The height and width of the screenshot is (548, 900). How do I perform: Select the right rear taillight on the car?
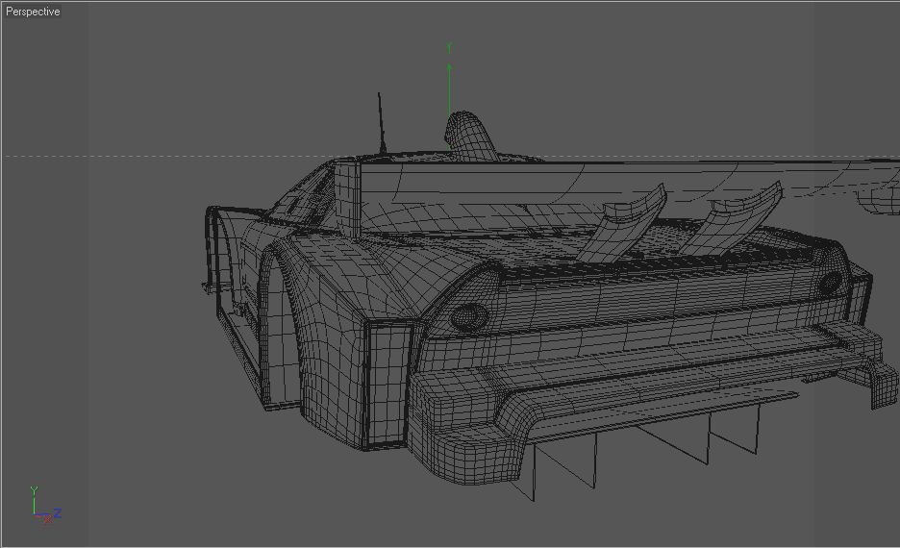[830, 283]
